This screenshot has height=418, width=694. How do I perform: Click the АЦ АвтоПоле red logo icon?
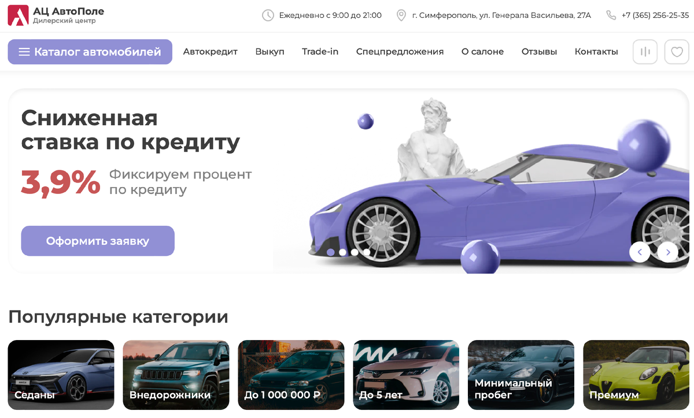[x=18, y=16]
